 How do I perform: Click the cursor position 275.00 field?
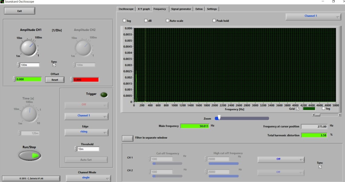coord(314,126)
